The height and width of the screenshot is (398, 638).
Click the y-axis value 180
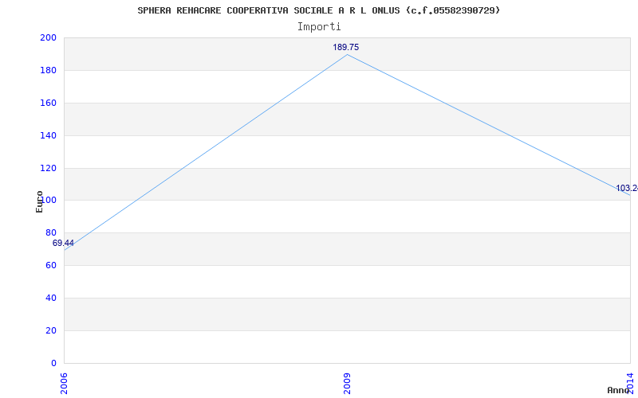[x=48, y=70]
